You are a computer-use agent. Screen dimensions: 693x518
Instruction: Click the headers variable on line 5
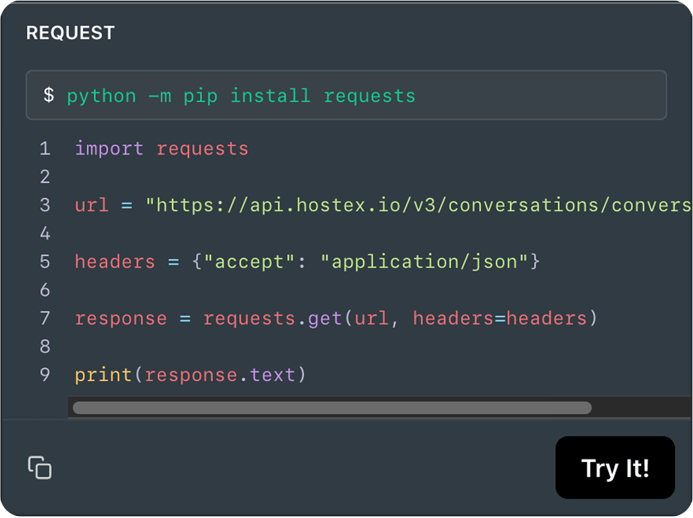pos(115,262)
